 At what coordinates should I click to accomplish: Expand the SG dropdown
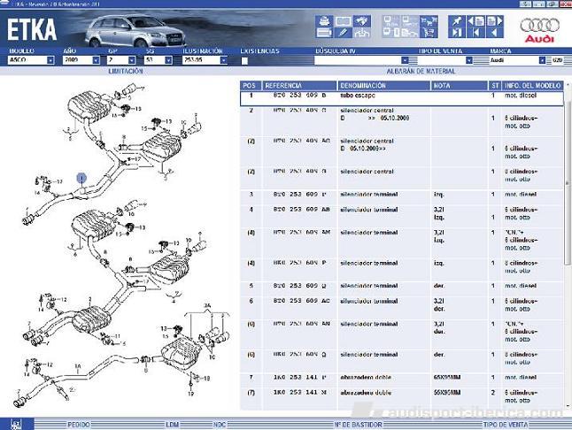168,60
